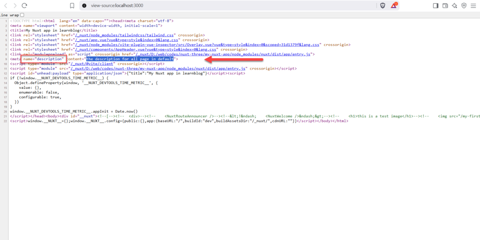Click the NuxtRouteAnnouncer comment text
Screen dimensions: 480x240
coord(189,116)
